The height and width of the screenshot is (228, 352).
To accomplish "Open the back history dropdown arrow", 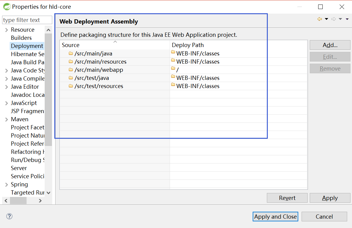I will (x=326, y=19).
